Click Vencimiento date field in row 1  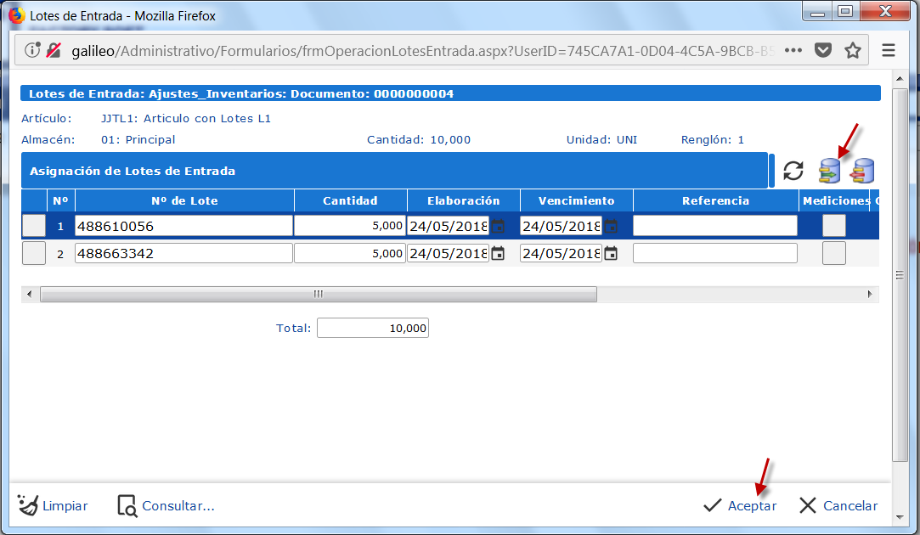(x=561, y=226)
